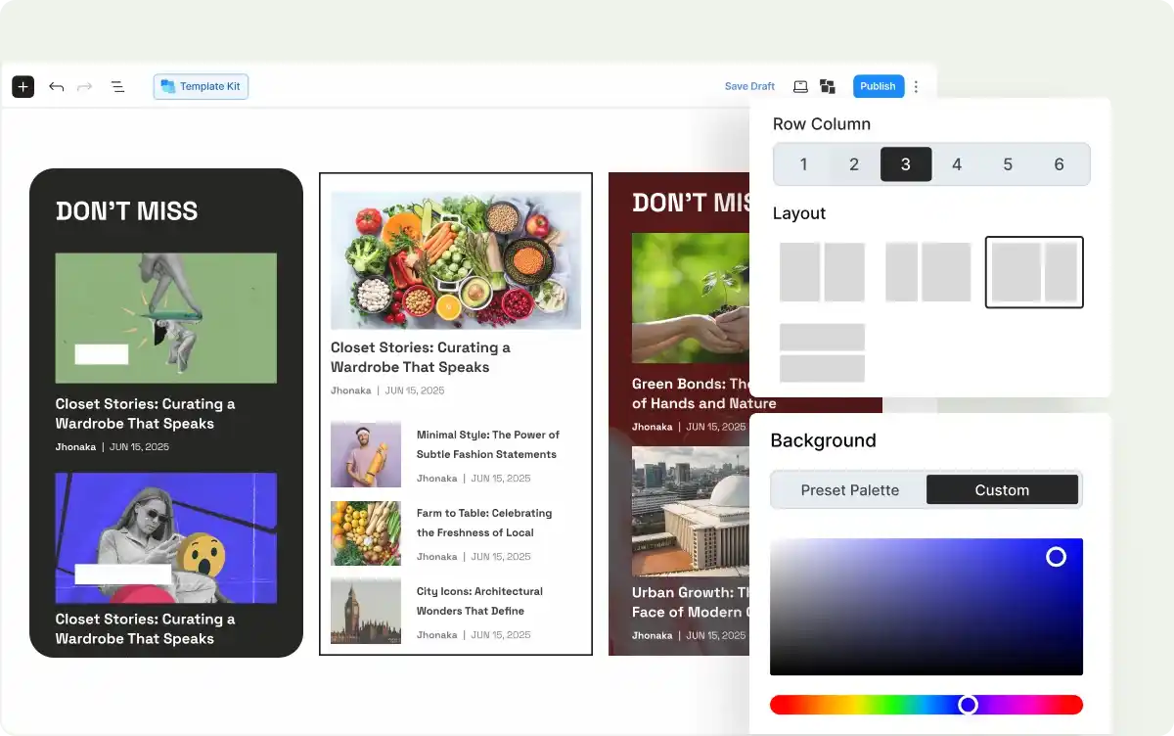The image size is (1174, 736).
Task: Undo the last change
Action: tap(57, 87)
